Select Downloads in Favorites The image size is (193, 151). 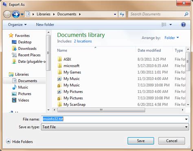24,49
